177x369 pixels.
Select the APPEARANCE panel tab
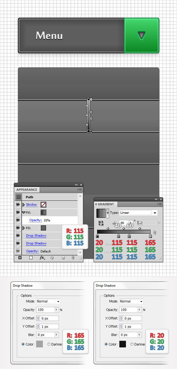tap(27, 190)
